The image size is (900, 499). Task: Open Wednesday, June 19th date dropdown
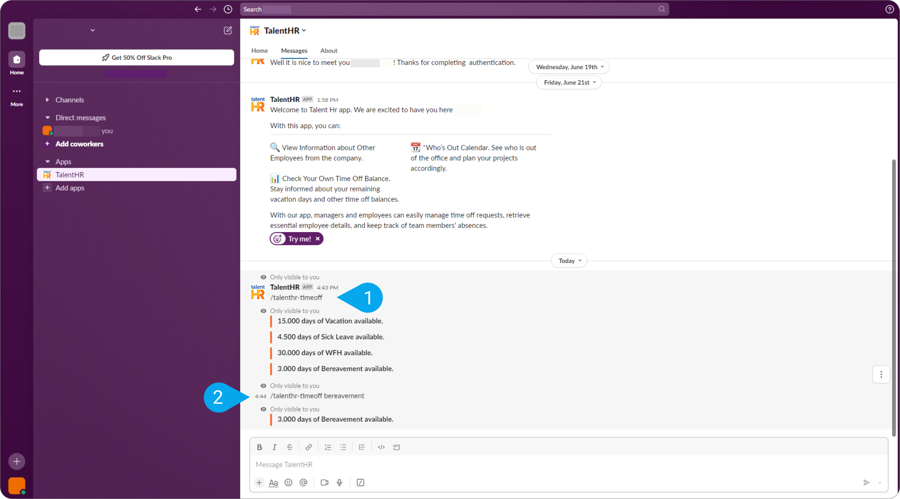tap(569, 67)
